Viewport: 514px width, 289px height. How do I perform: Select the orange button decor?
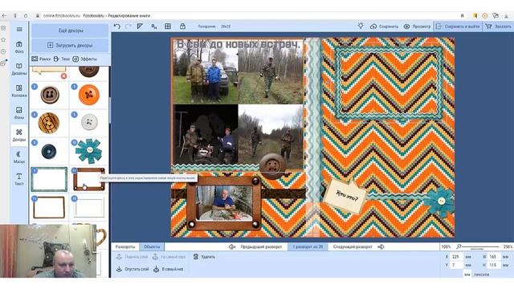(89, 95)
